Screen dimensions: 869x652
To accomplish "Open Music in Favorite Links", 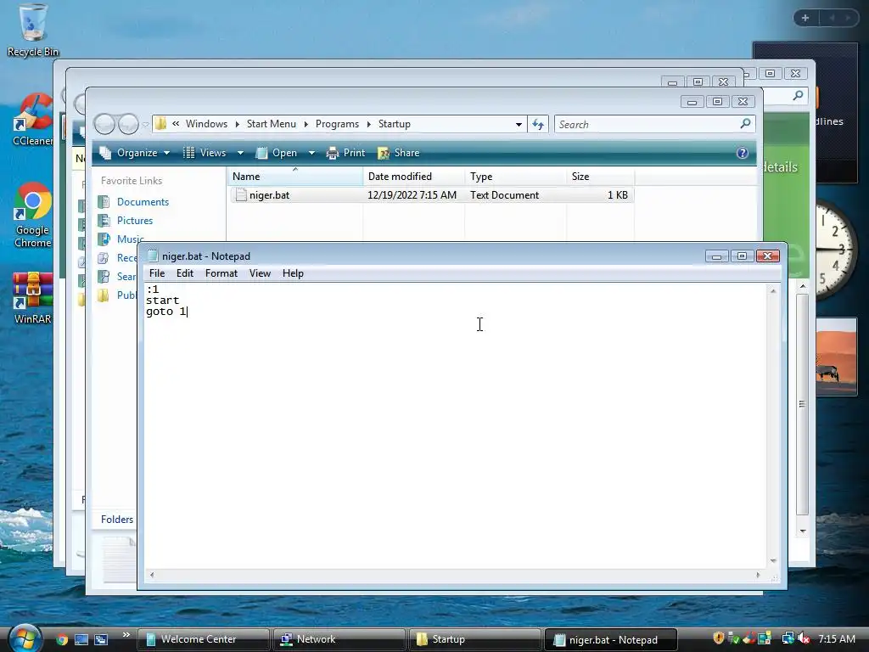I will [x=130, y=239].
